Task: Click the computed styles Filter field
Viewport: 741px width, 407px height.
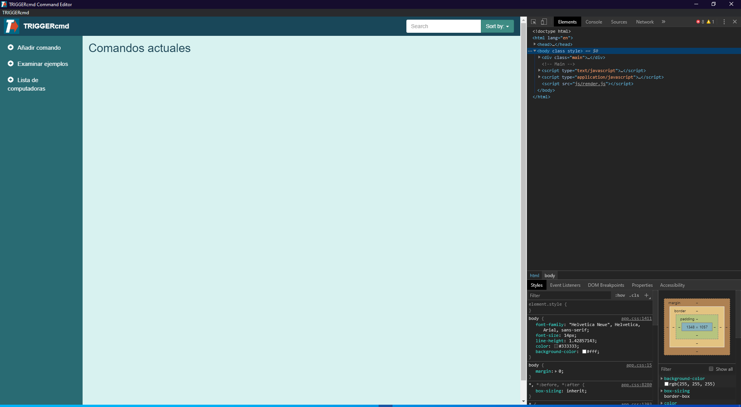Action: click(683, 369)
